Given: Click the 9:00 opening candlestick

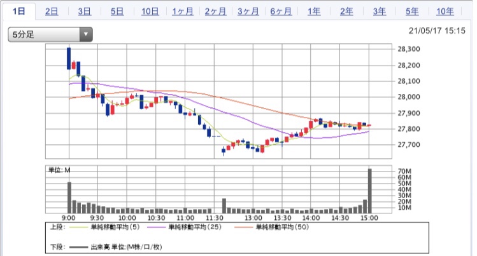Looking at the screenshot, I should point(69,58).
